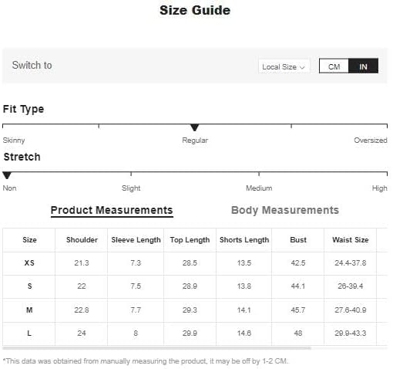This screenshot has width=393, height=369.
Task: Switch units to CM
Action: pyautogui.click(x=334, y=66)
